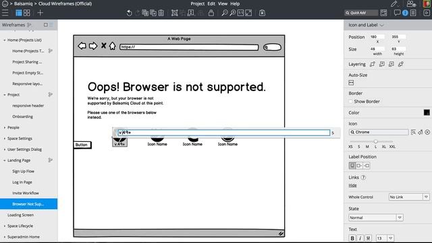The width and height of the screenshot is (432, 243).
Task: Zoom to fit the canvas
Action: point(248,13)
